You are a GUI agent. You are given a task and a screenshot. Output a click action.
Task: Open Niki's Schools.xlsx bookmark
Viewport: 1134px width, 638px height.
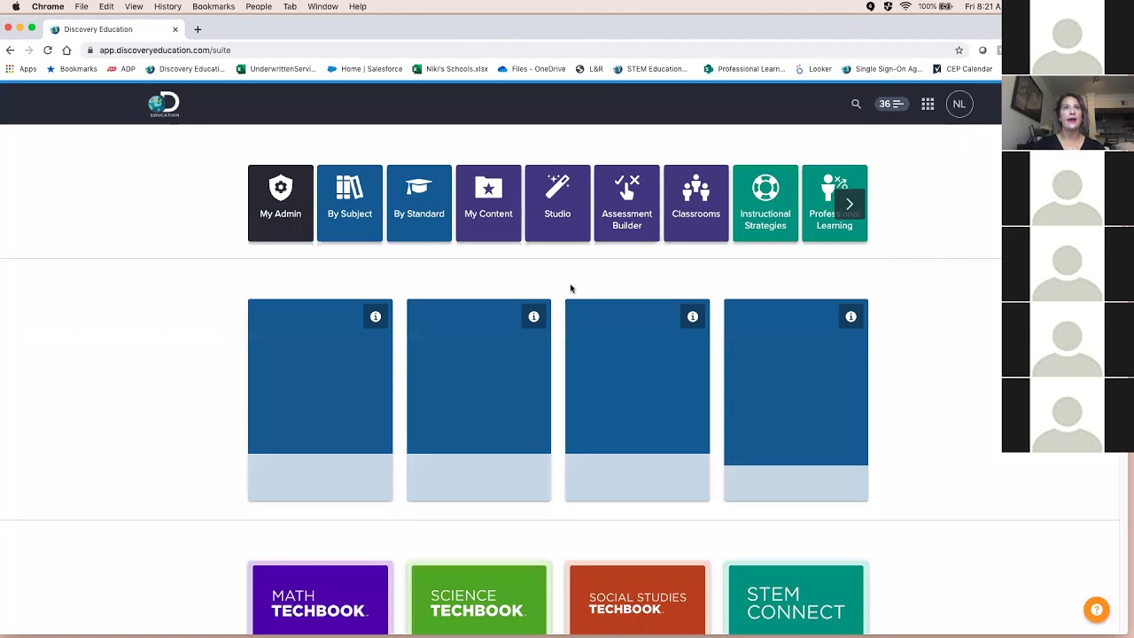[450, 69]
